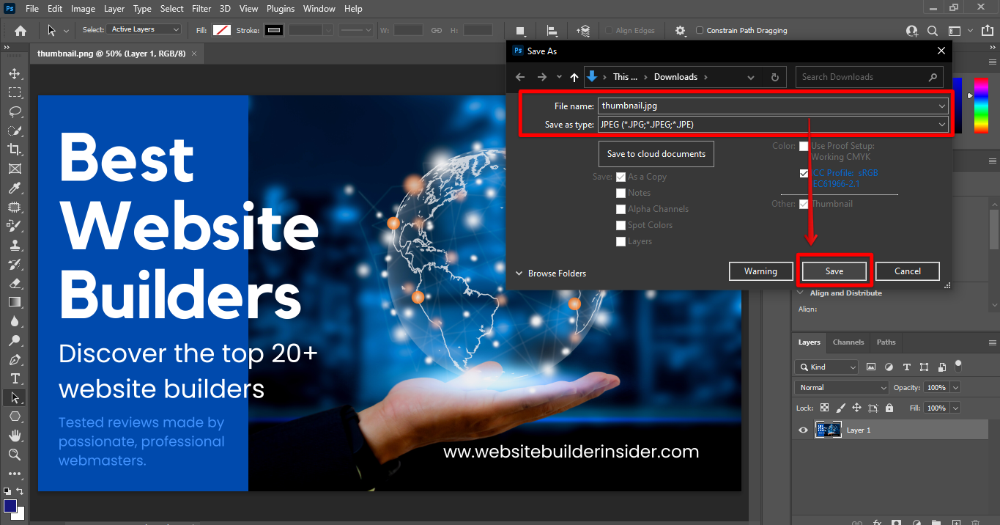Open the Normal blending mode dropdown
The width and height of the screenshot is (1000, 525).
(x=841, y=387)
